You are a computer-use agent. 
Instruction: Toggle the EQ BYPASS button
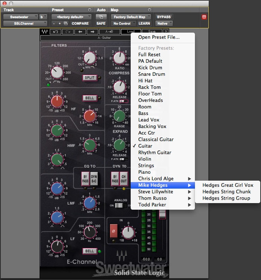pos(85,179)
